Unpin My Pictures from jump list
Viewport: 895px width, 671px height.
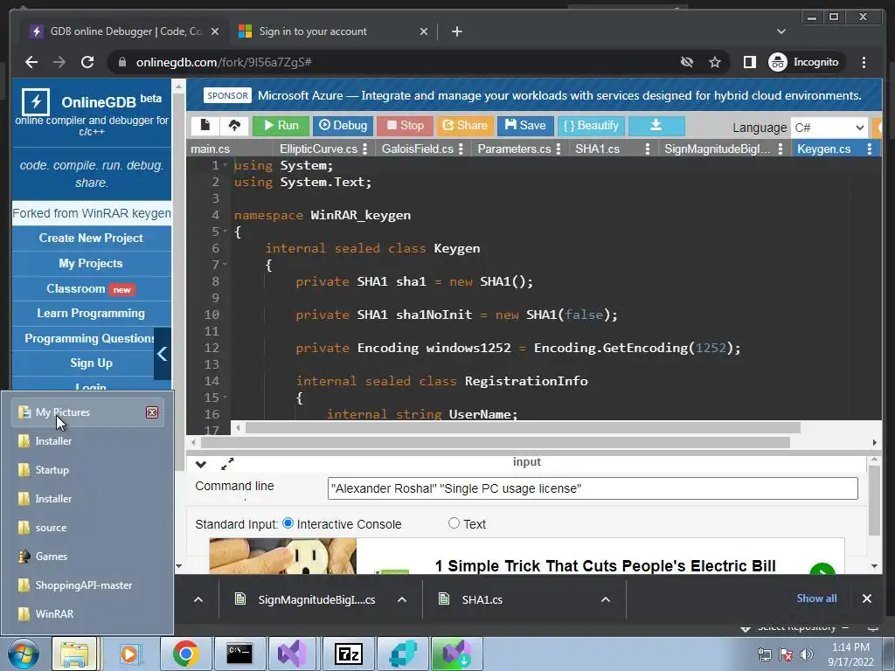pos(152,412)
